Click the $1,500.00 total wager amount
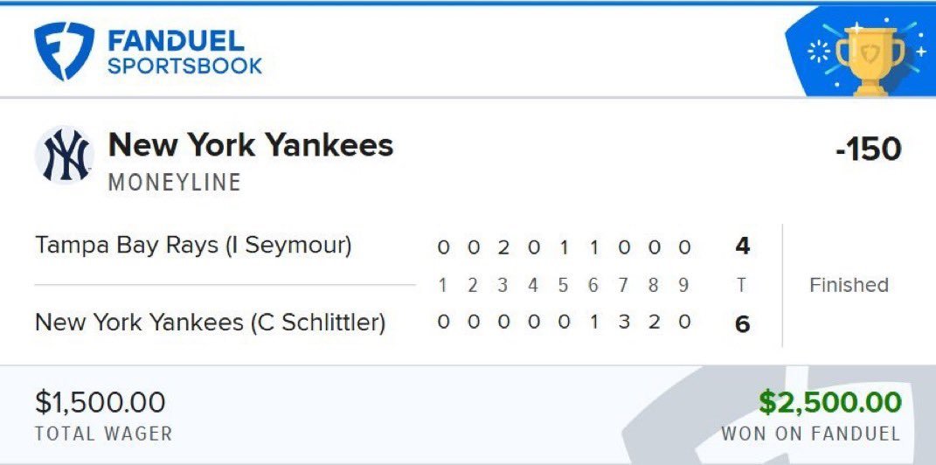 (x=101, y=402)
